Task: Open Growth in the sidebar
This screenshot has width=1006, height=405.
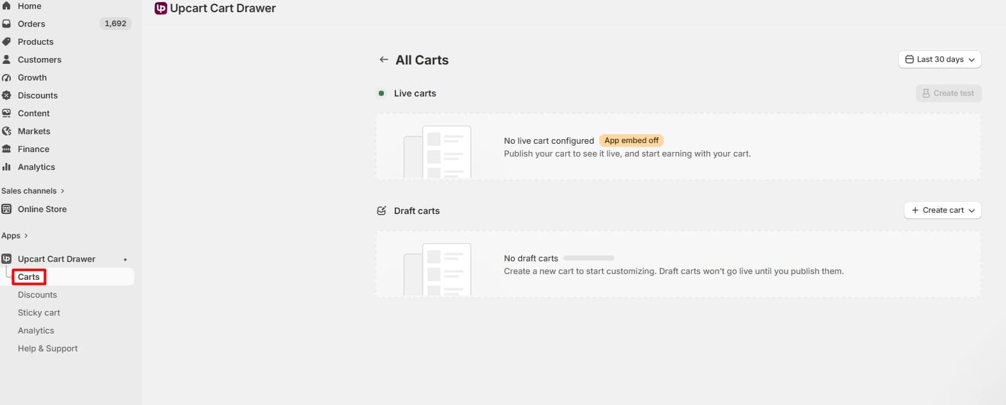Action: [x=33, y=77]
